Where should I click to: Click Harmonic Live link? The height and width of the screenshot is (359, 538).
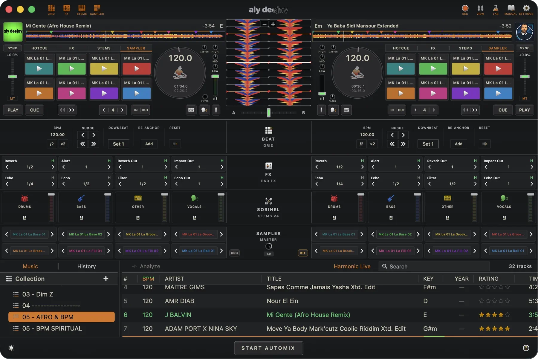point(352,266)
